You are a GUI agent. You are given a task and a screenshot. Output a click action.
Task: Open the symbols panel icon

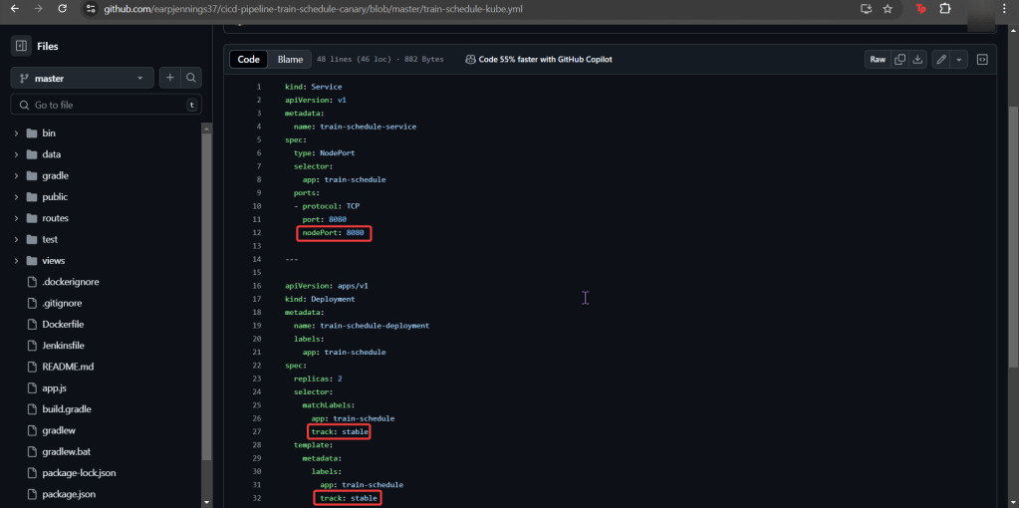click(982, 60)
